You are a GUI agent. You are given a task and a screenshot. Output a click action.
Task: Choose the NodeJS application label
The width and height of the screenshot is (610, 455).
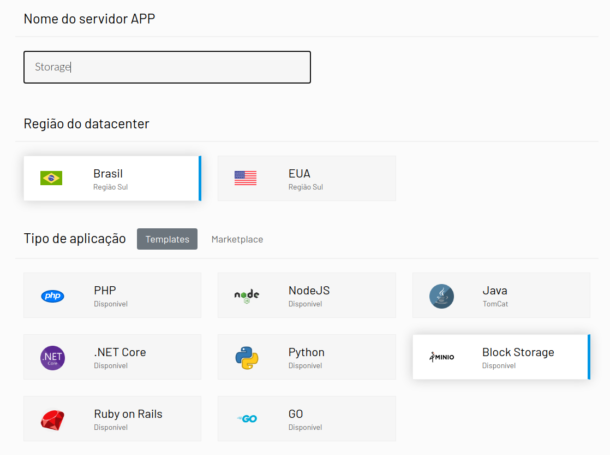click(x=309, y=291)
